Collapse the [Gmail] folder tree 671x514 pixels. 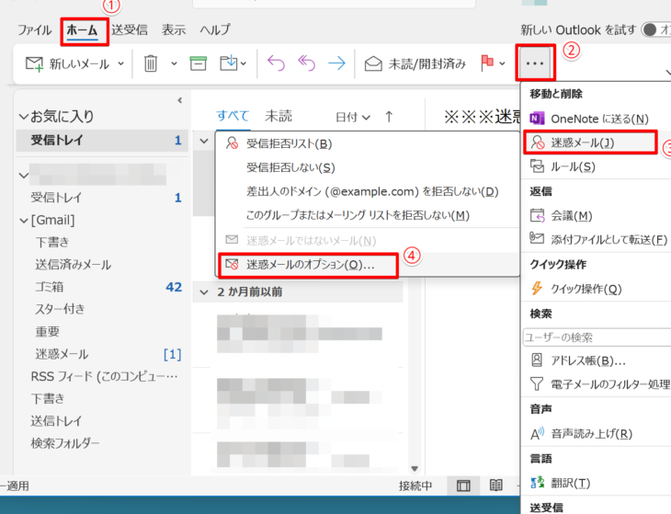pos(24,221)
